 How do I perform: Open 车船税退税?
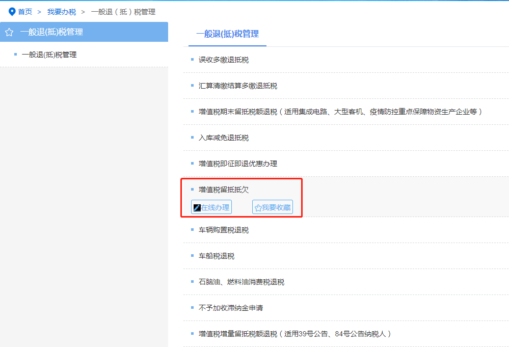coord(217,256)
